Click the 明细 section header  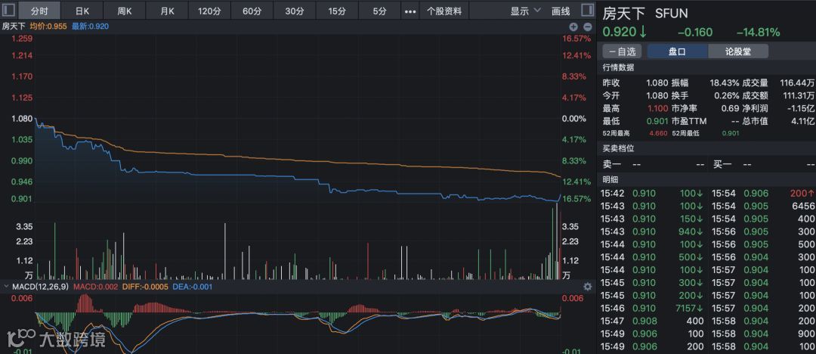[610, 179]
